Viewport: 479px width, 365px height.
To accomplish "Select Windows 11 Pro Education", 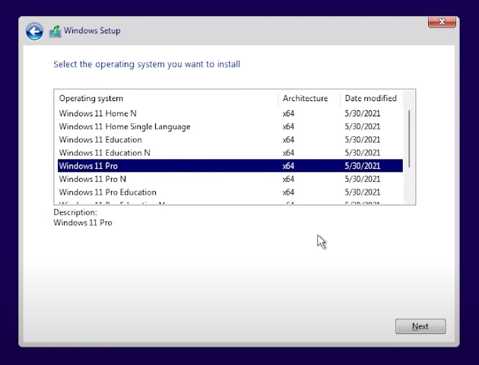I will [230, 192].
